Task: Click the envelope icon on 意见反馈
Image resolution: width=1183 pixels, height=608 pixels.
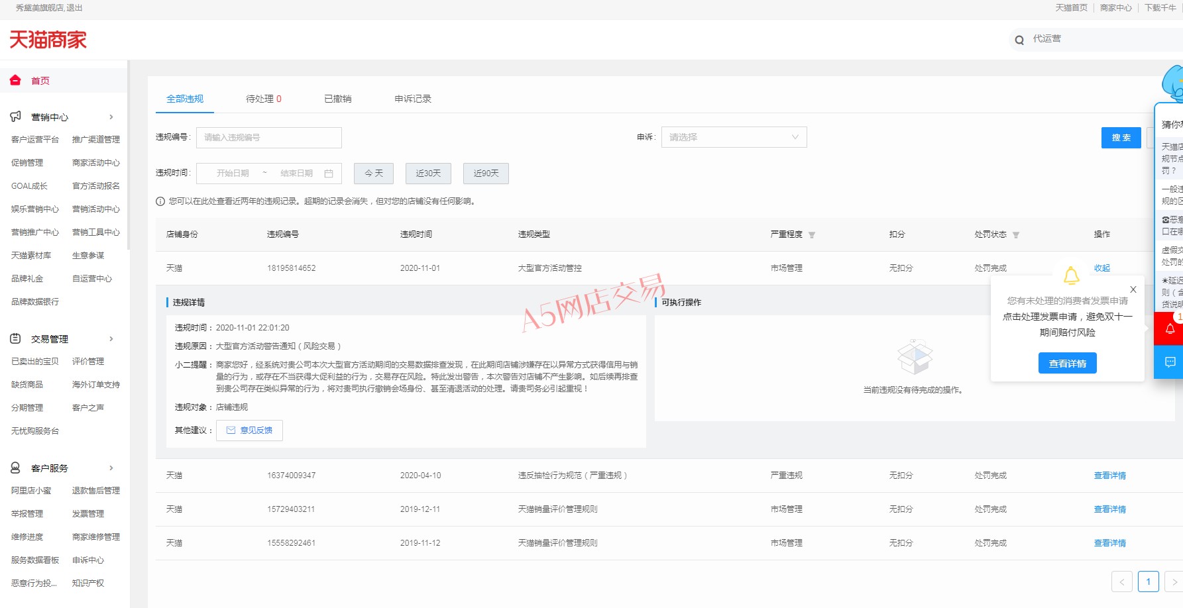Action: 231,431
